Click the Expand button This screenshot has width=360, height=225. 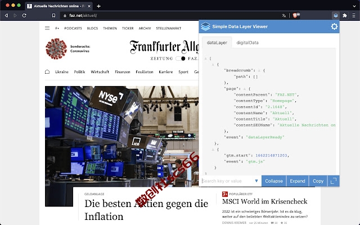pos(298,181)
